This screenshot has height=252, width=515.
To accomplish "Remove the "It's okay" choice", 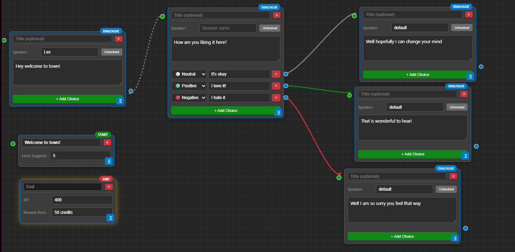I will [276, 74].
